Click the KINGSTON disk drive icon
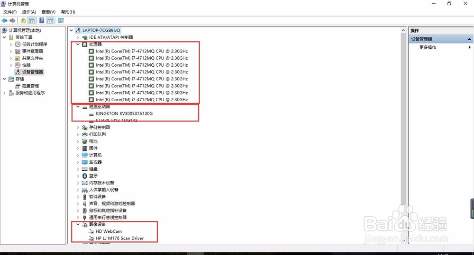This screenshot has width=474, height=255. pyautogui.click(x=91, y=114)
